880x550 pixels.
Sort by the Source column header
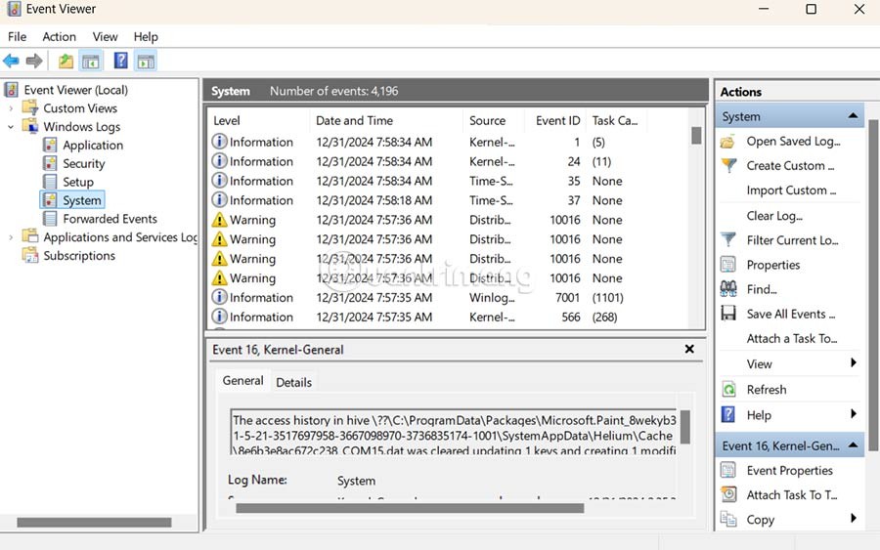(494, 120)
